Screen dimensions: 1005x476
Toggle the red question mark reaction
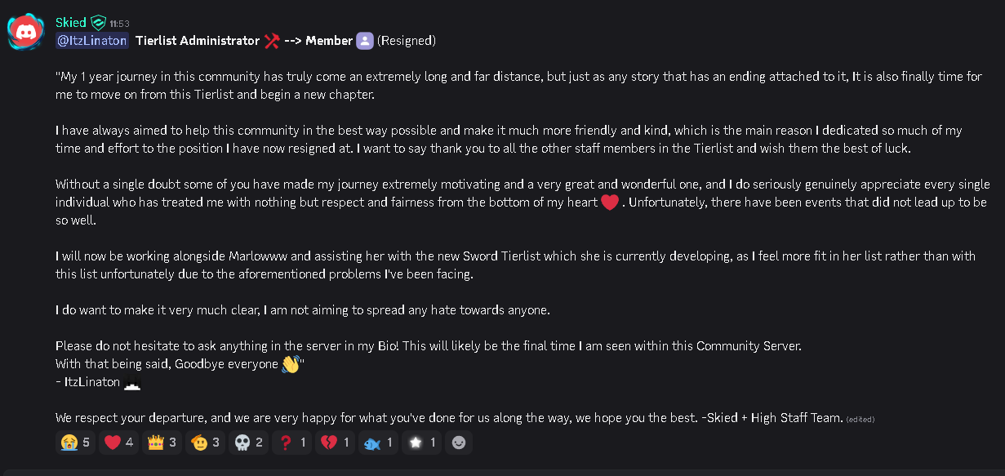coord(291,443)
